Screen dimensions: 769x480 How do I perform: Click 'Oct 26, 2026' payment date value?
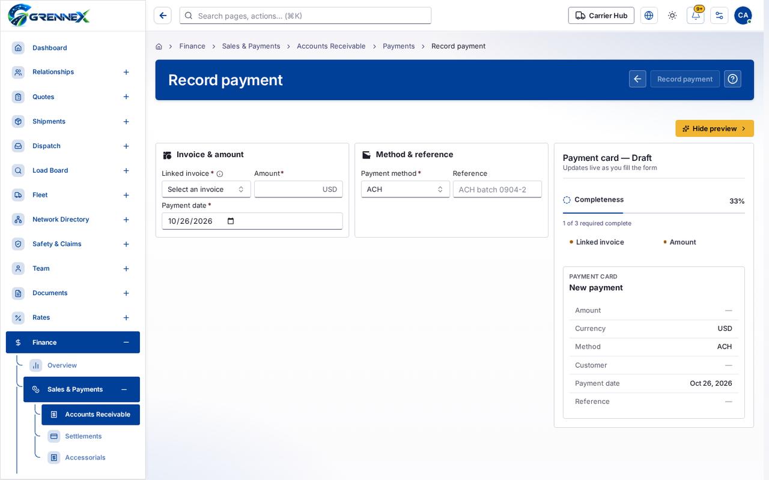click(x=711, y=383)
